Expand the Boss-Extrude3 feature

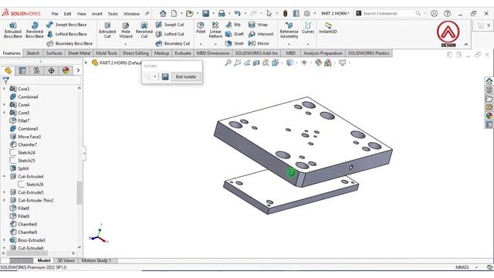pos(5,240)
